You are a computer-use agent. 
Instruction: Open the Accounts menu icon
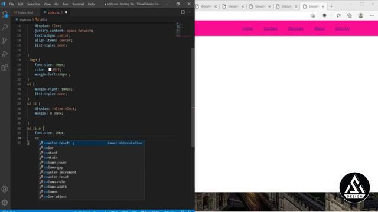[x=5, y=189]
